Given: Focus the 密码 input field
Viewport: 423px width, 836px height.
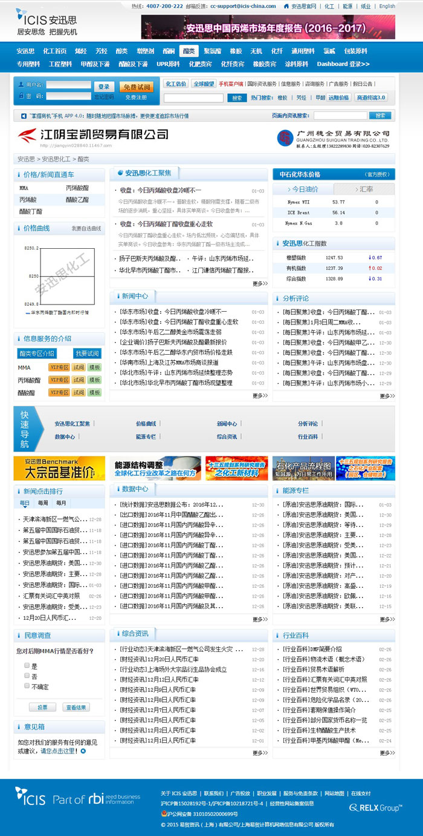Looking at the screenshot, I should click(68, 96).
